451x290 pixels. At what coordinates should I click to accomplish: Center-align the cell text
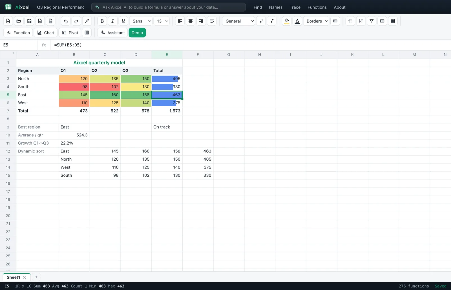(191, 21)
